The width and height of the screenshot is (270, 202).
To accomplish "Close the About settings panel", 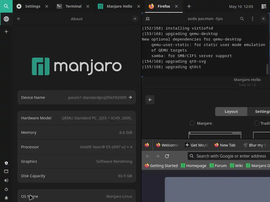I will pyautogui.click(x=135, y=19).
